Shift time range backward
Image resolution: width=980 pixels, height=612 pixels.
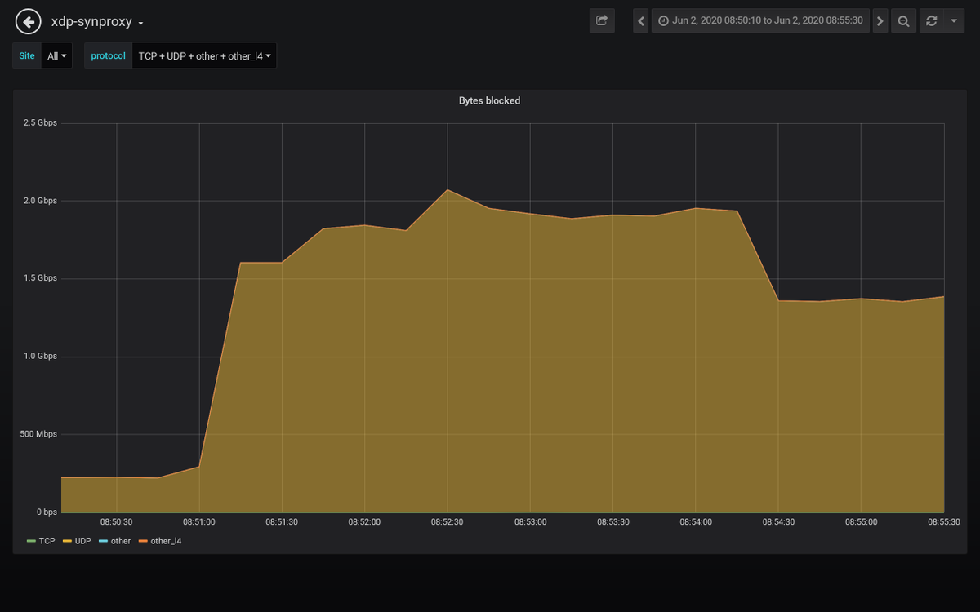641,20
